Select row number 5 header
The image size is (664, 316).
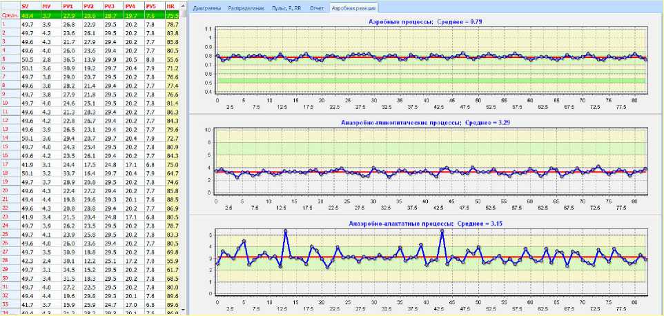[x=10, y=59]
